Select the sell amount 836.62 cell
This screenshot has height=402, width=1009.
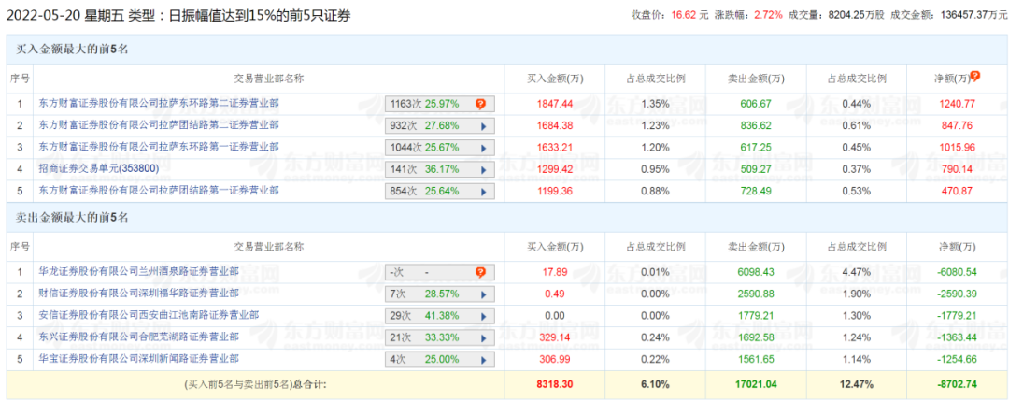pos(756,125)
